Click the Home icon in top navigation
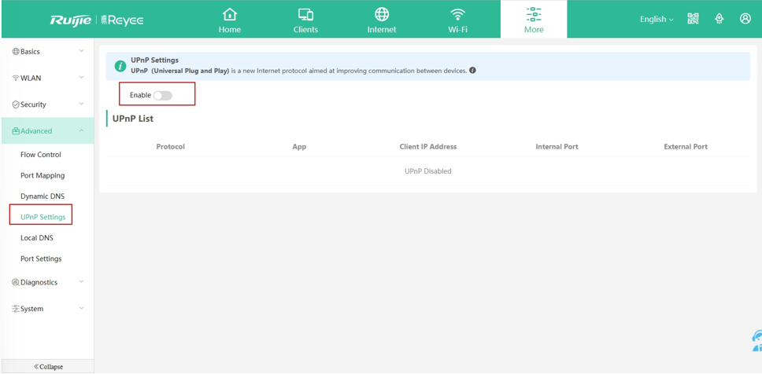The image size is (762, 374). [229, 15]
